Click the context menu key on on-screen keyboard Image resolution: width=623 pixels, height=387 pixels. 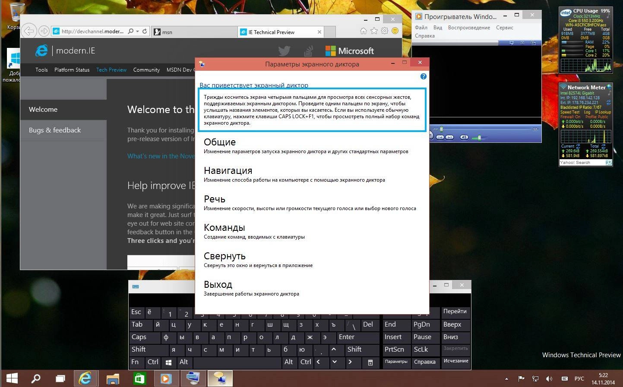point(370,362)
